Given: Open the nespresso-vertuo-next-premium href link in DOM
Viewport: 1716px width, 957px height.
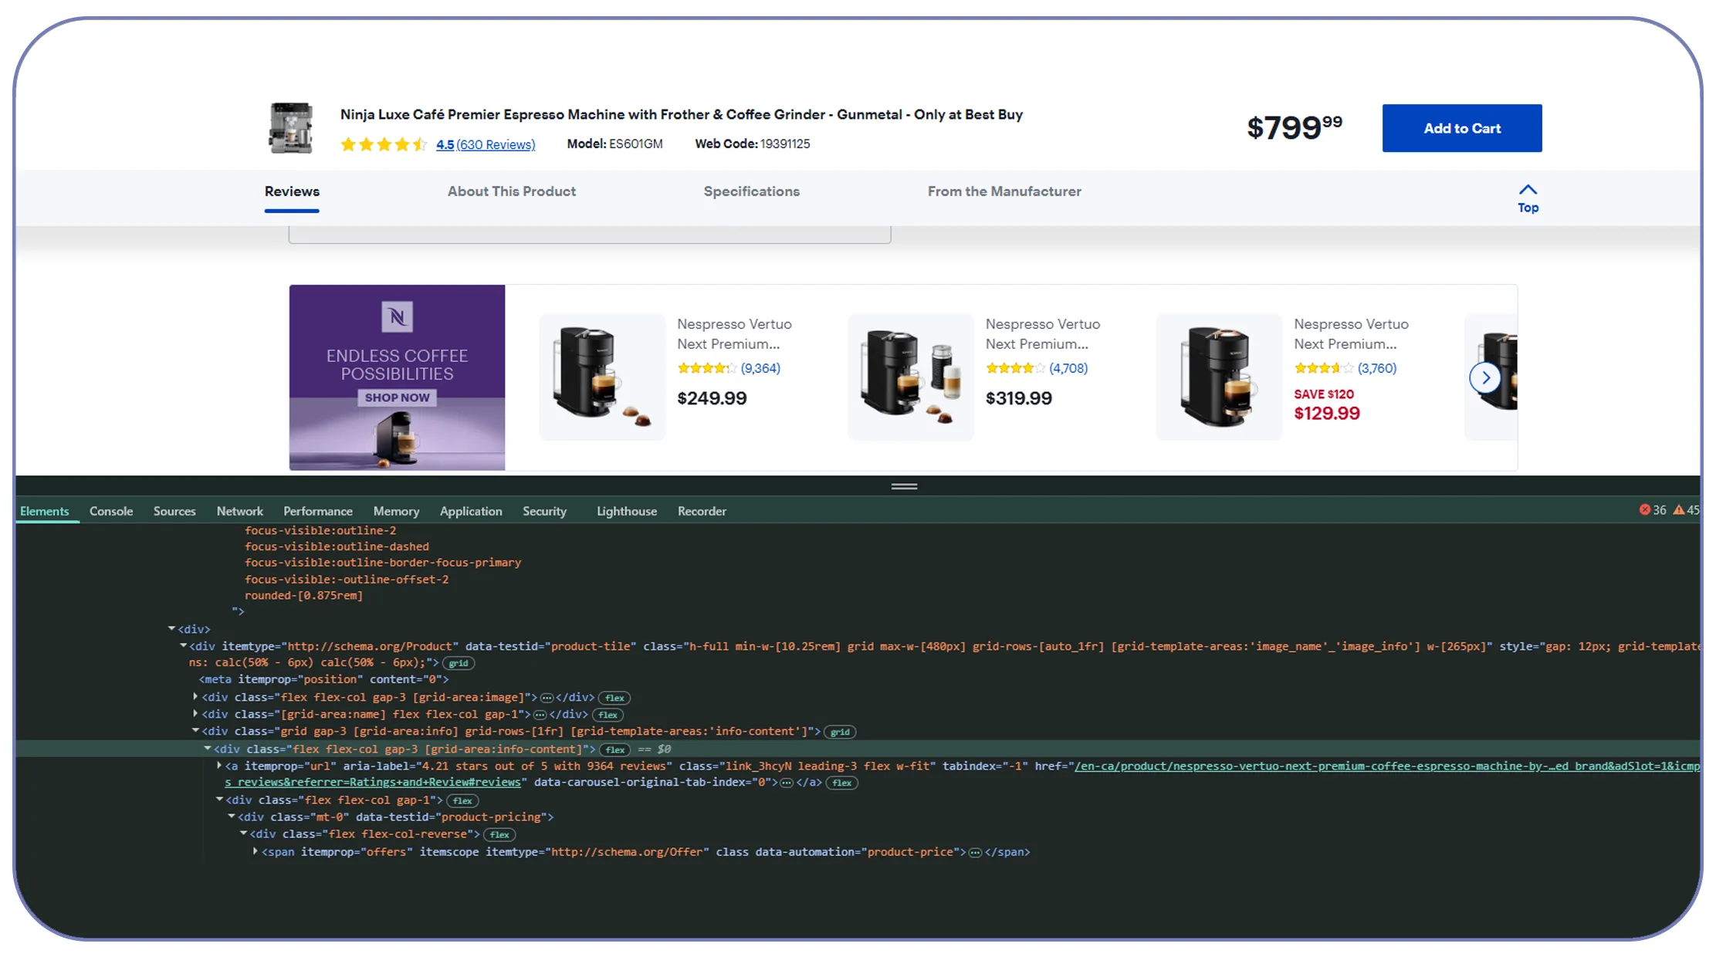Looking at the screenshot, I should click(x=1386, y=766).
